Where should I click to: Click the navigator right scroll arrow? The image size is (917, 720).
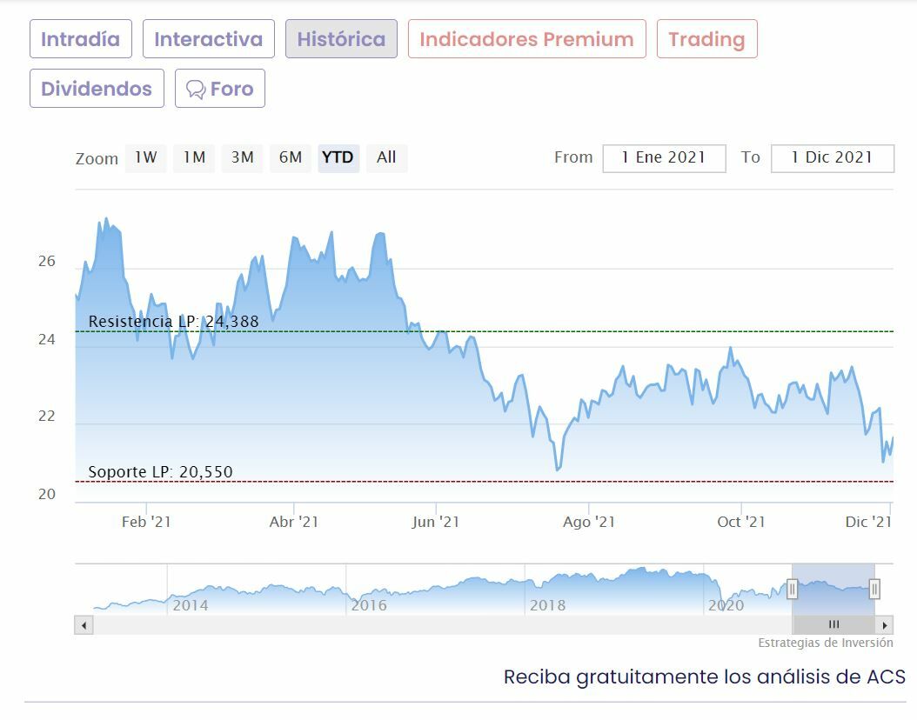pyautogui.click(x=885, y=624)
